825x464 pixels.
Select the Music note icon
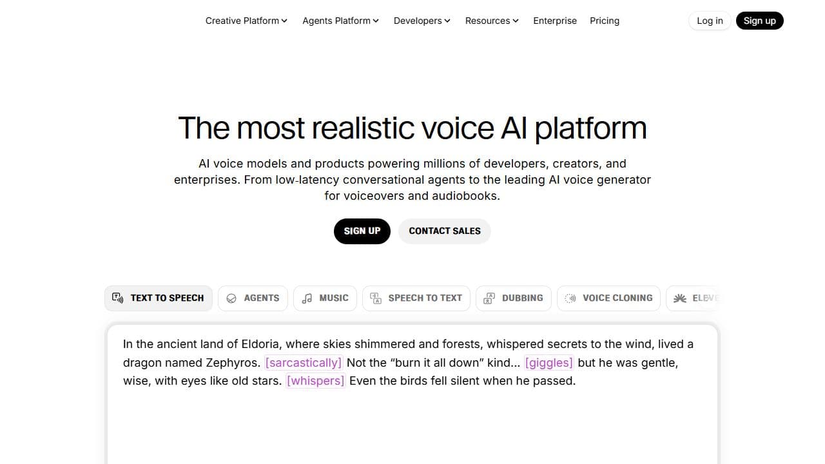pos(306,298)
